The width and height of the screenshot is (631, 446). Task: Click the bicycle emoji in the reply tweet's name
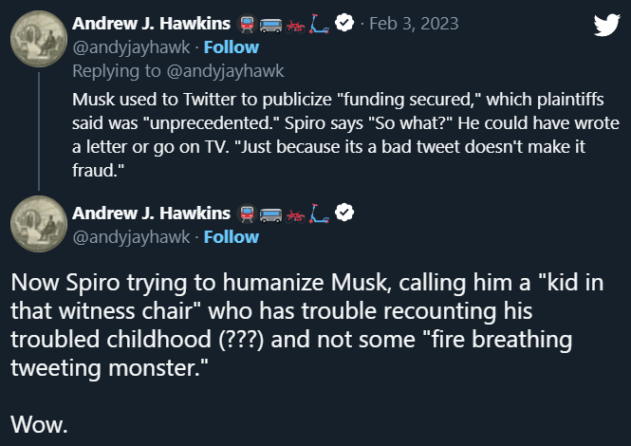[297, 212]
